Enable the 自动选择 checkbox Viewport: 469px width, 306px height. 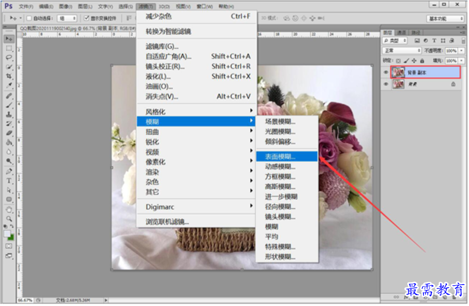click(x=29, y=18)
